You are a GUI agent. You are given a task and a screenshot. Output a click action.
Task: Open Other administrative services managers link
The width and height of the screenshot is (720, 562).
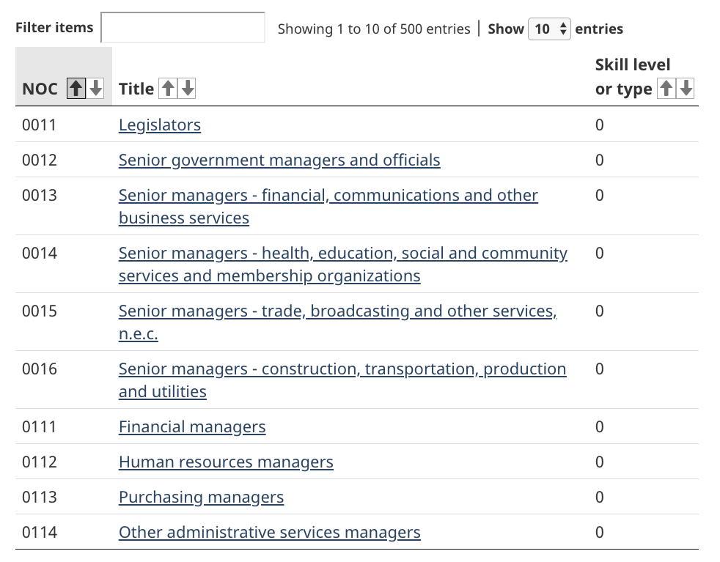pos(270,532)
